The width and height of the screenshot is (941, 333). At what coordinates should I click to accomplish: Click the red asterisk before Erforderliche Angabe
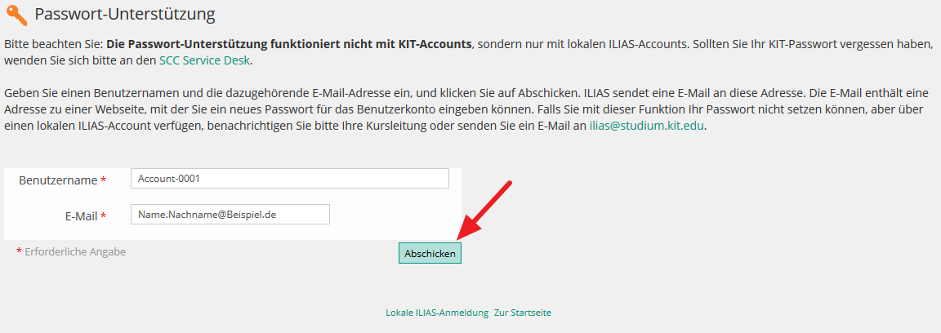click(x=20, y=252)
